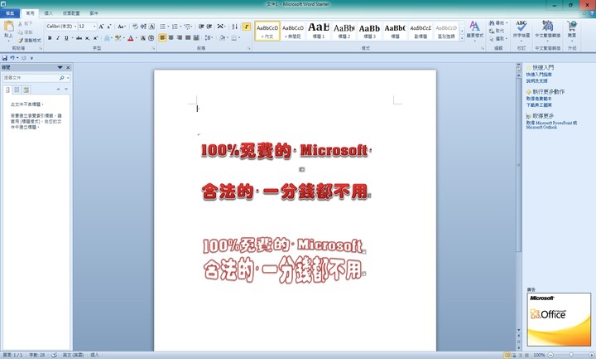The image size is (596, 359).
Task: Apply the Heading 2 (標題 2) style
Action: pyautogui.click(x=344, y=31)
